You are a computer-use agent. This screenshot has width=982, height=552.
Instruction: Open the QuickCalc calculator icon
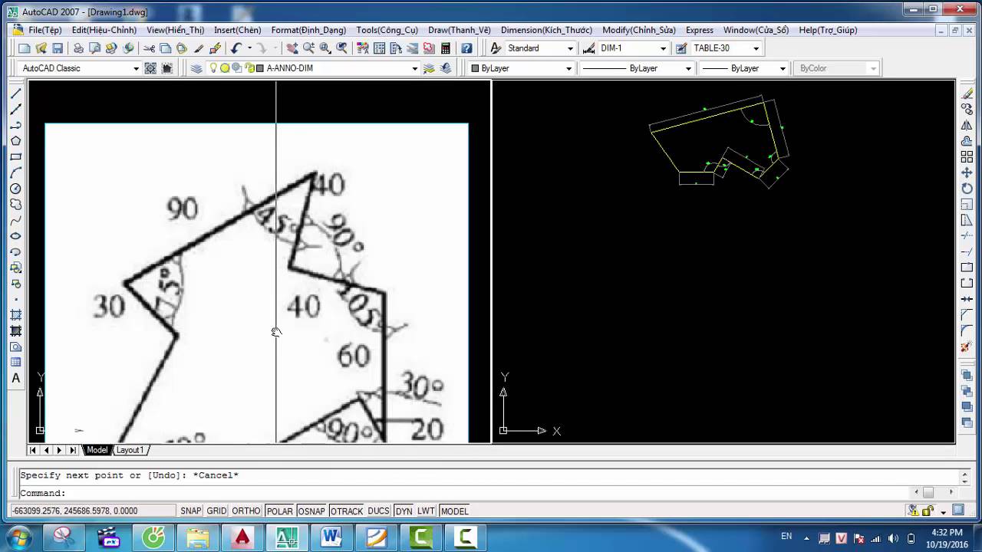coord(445,48)
